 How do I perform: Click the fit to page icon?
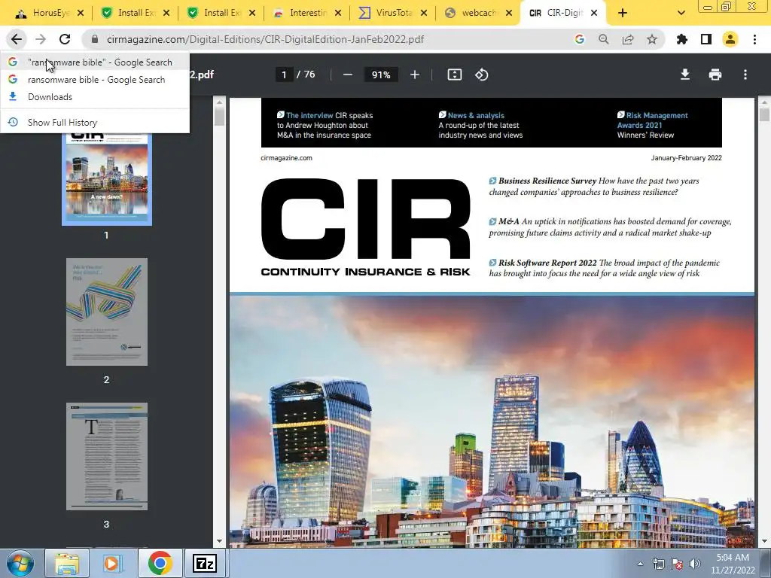(454, 75)
